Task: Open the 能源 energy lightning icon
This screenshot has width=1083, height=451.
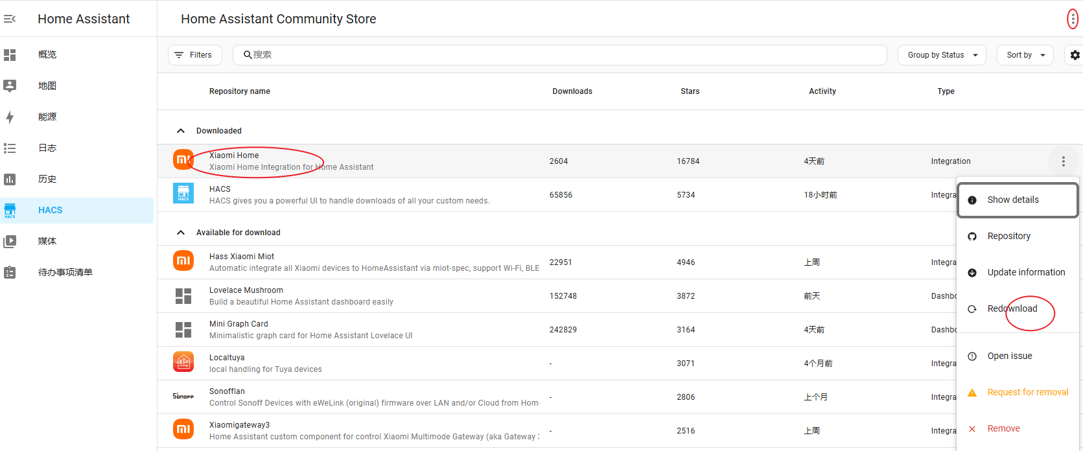Action: (x=10, y=117)
